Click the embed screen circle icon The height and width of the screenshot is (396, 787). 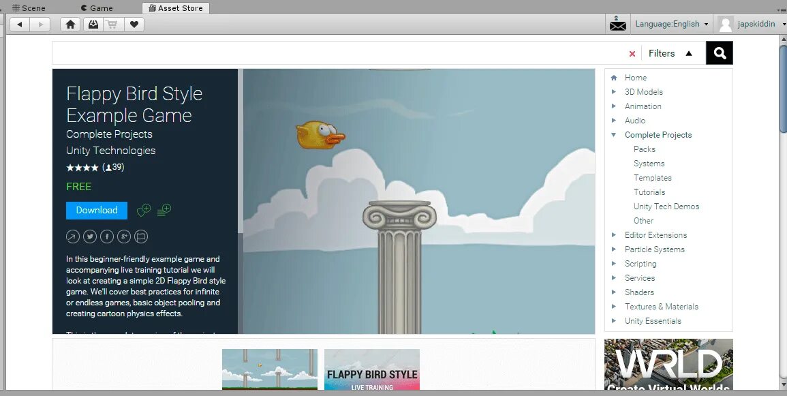pos(141,237)
